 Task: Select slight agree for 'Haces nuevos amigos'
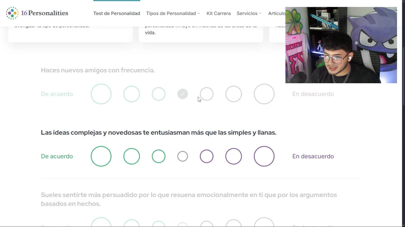click(x=159, y=94)
